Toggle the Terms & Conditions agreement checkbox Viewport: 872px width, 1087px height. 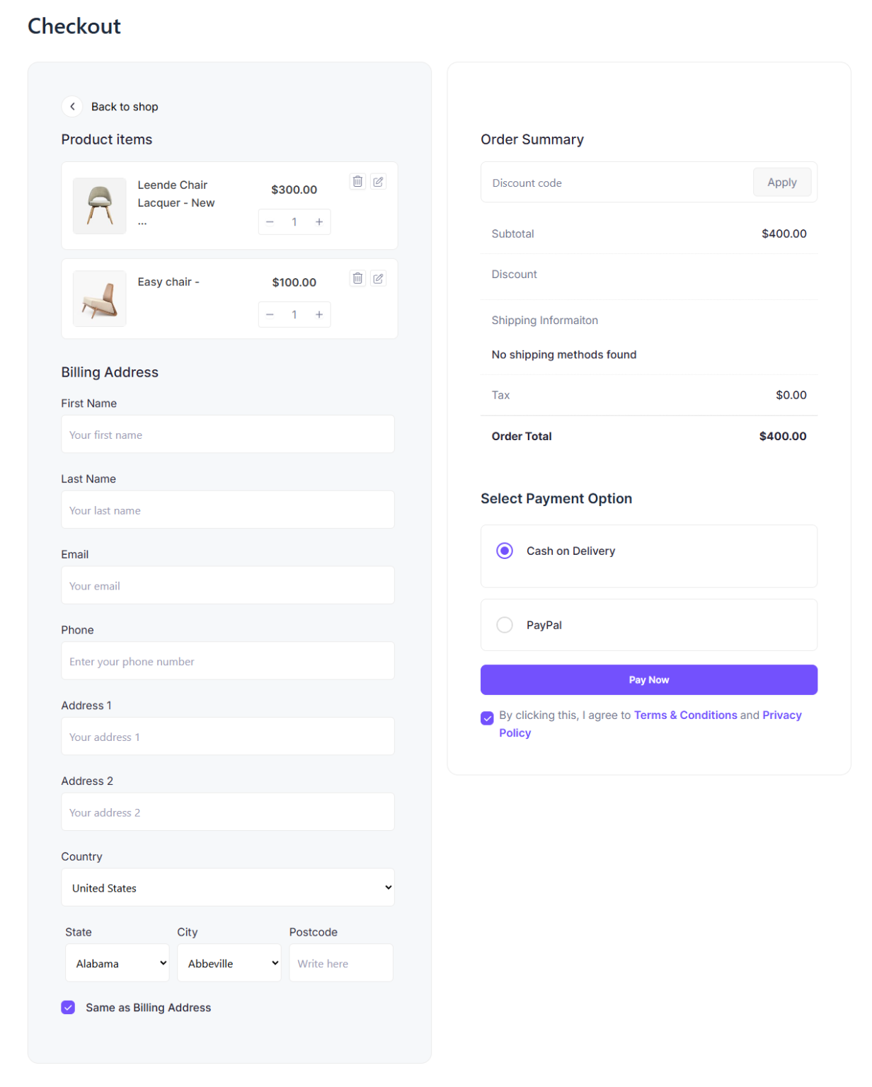click(487, 718)
